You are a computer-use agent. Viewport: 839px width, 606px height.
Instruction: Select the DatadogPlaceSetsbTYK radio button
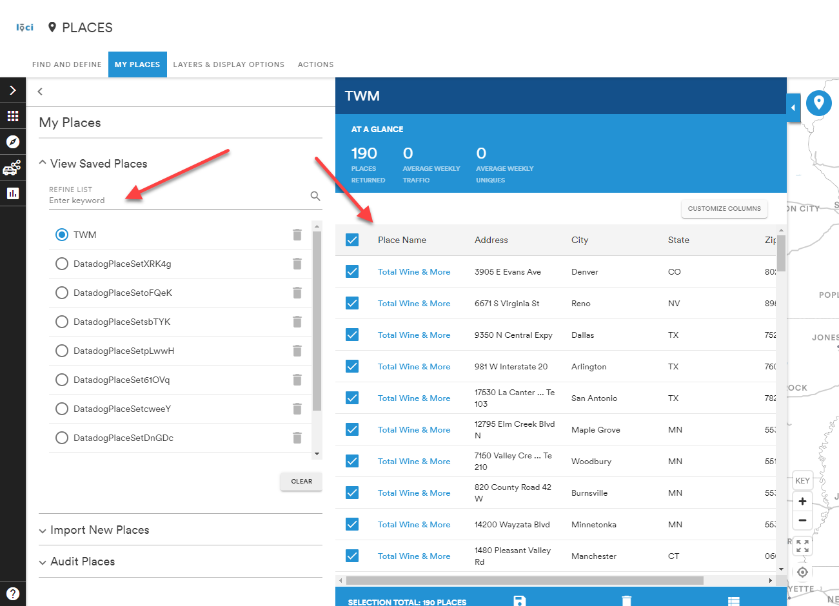point(62,322)
